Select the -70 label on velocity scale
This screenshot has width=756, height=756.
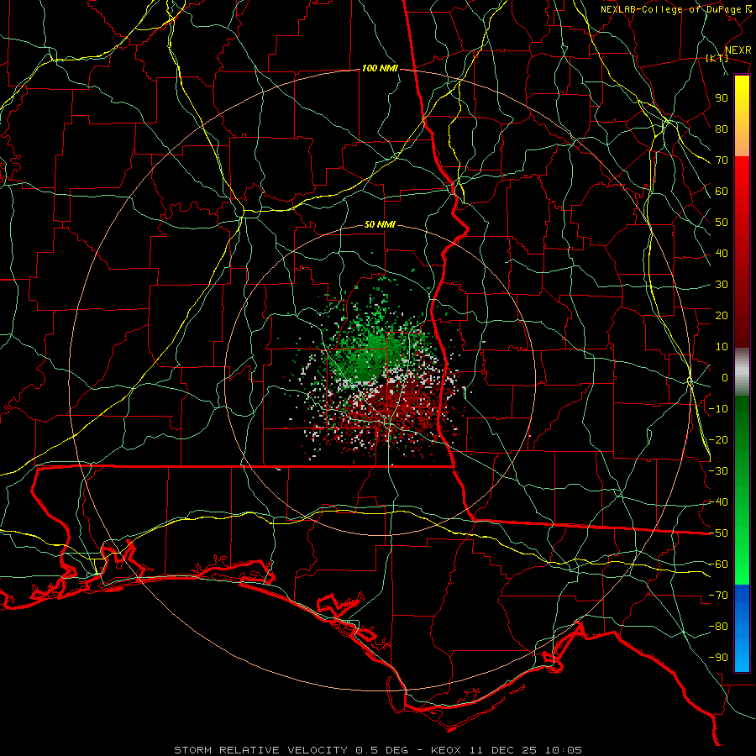pos(718,596)
